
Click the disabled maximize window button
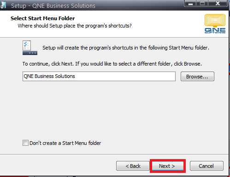pos(202,3)
